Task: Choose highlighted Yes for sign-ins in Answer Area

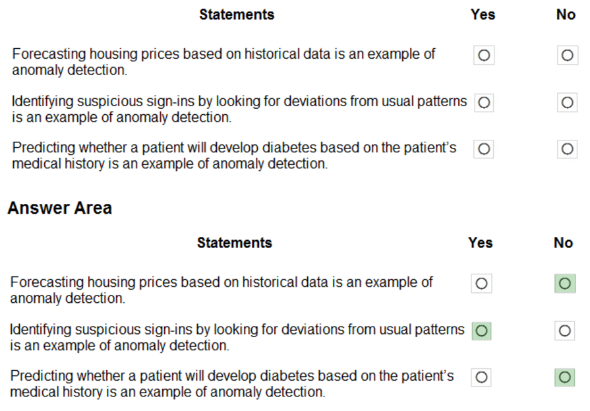Action: click(481, 331)
